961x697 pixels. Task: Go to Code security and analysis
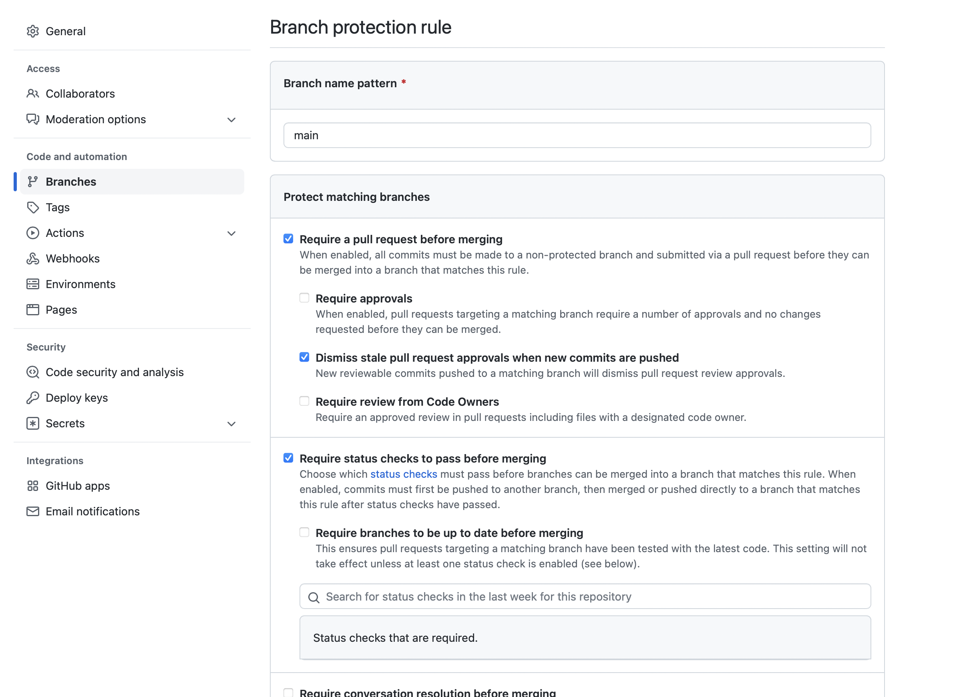point(115,372)
